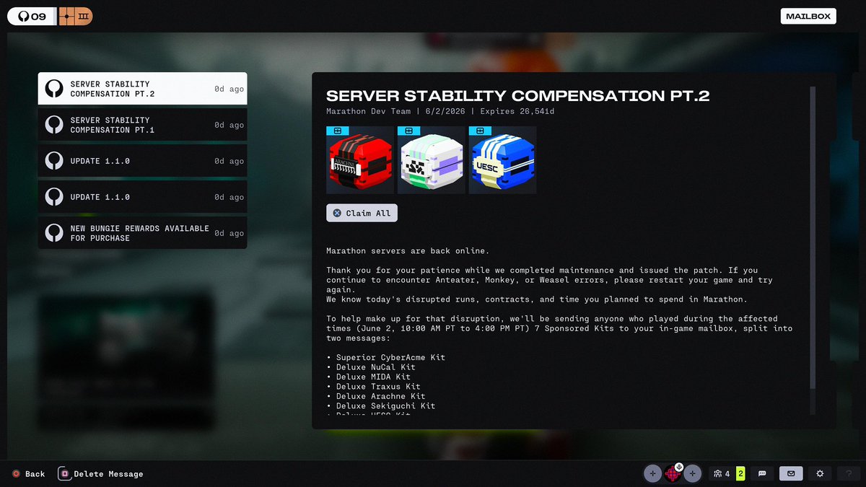
Task: Go Back using the bottom-bar prompt
Action: tap(29, 474)
